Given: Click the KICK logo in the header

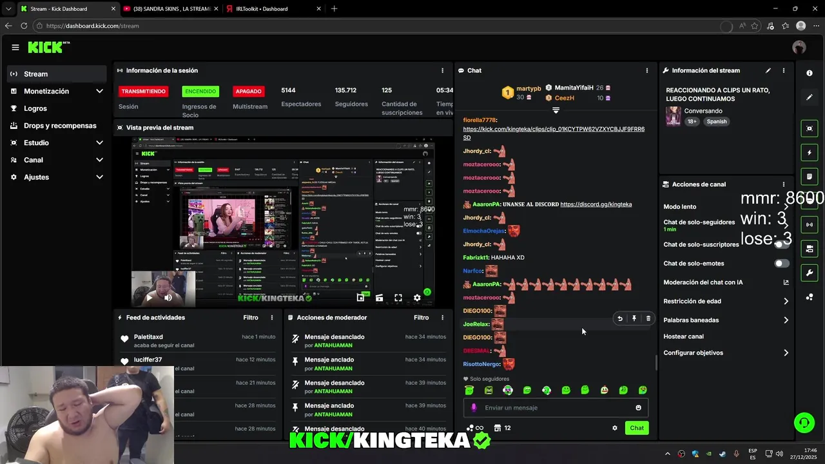Looking at the screenshot, I should [x=48, y=47].
